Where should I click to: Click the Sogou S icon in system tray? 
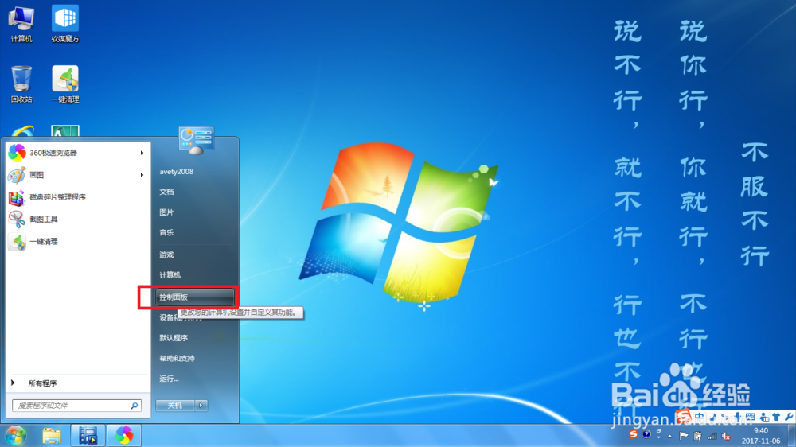coord(634,435)
